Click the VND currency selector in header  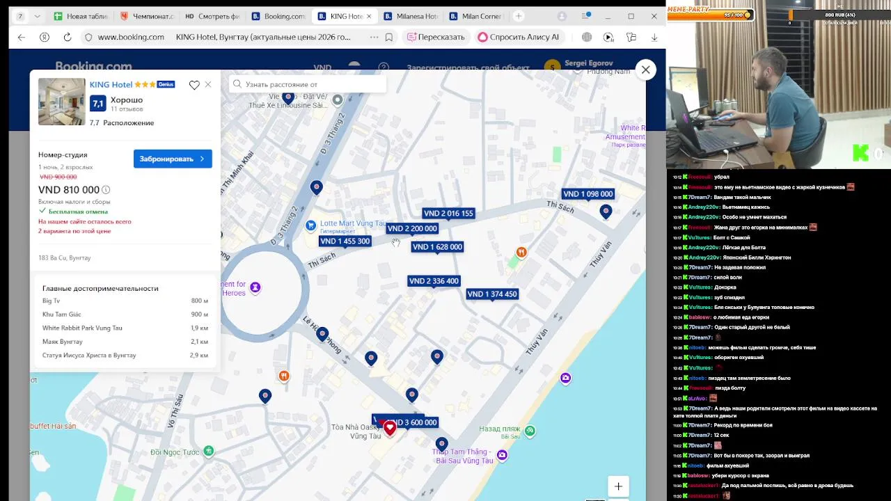[322, 67]
